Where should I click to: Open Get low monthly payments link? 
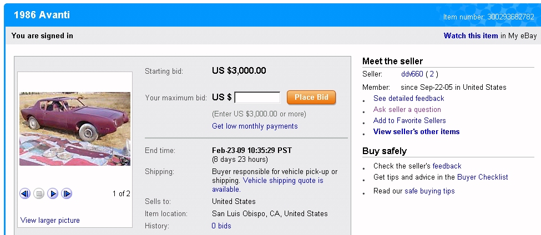pos(255,126)
